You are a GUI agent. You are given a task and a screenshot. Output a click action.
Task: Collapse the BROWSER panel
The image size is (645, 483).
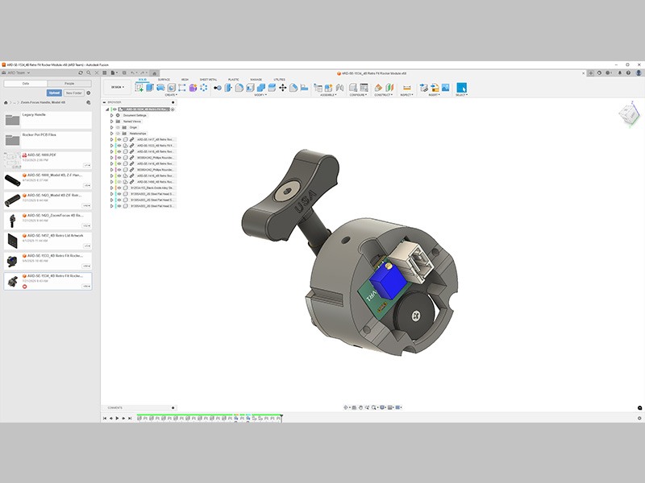tap(105, 102)
